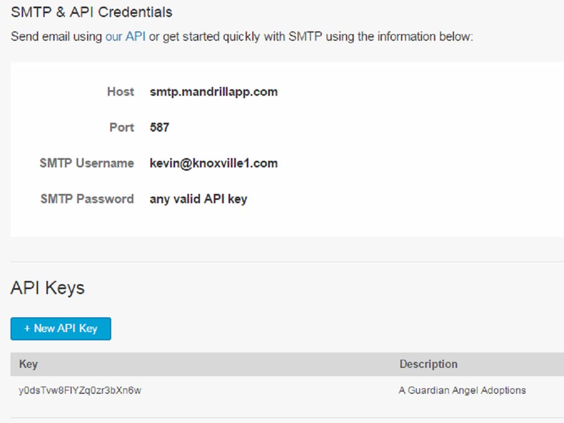Select the API key string y0dsTvw8FIYZq0zr3bXn6w

80,391
